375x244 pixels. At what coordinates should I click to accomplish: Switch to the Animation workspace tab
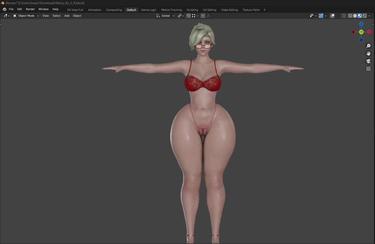(x=95, y=10)
